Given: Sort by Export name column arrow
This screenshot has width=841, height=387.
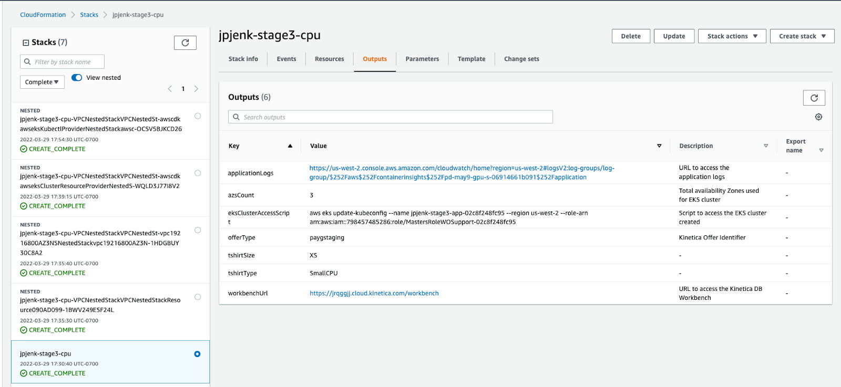Looking at the screenshot, I should pyautogui.click(x=821, y=150).
